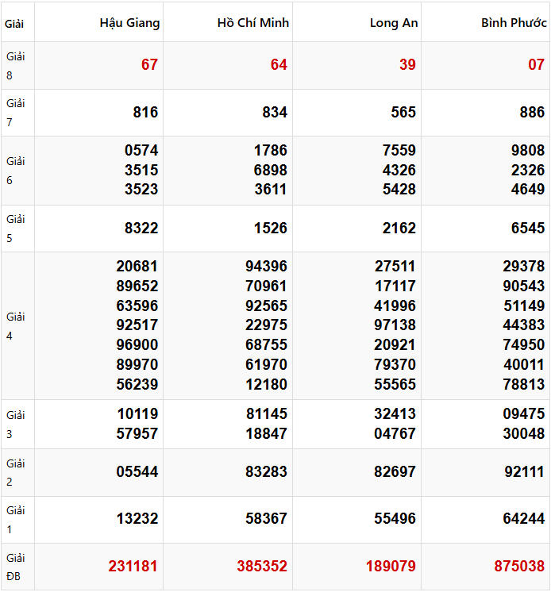Select number 20681 in Hậu Giang
Image resolution: width=551 pixels, height=592 pixels.
tap(137, 266)
